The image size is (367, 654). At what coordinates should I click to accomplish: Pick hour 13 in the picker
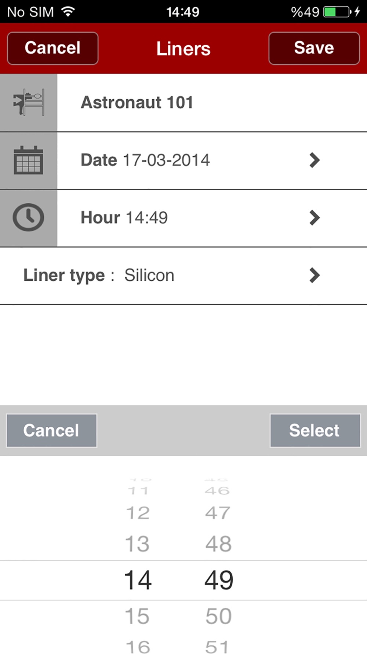138,544
